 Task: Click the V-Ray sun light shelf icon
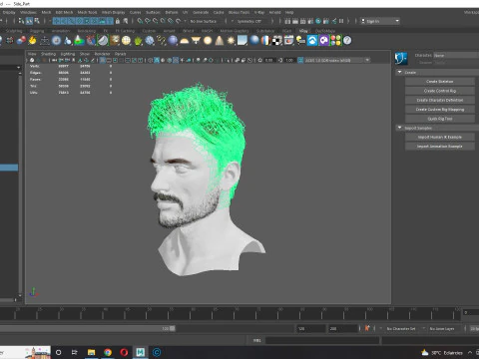coord(231,41)
